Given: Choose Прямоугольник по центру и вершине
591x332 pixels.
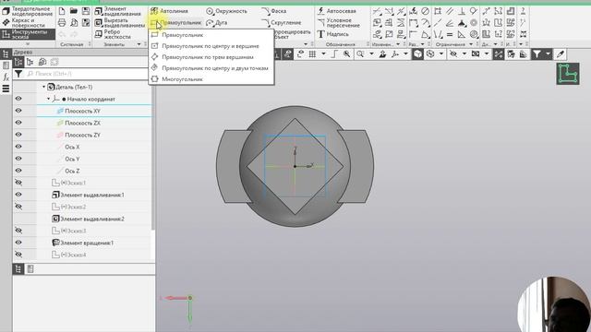Looking at the screenshot, I should [x=211, y=46].
